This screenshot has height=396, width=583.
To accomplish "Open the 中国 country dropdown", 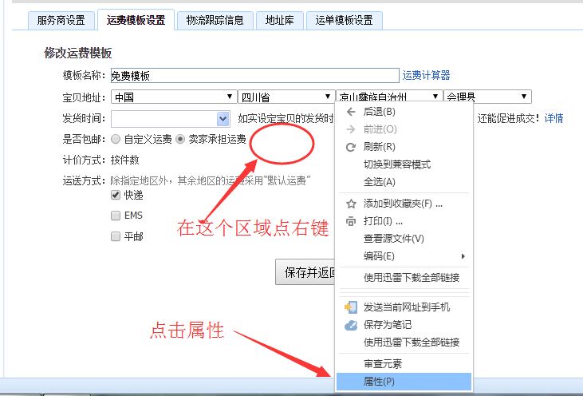I will click(x=172, y=97).
